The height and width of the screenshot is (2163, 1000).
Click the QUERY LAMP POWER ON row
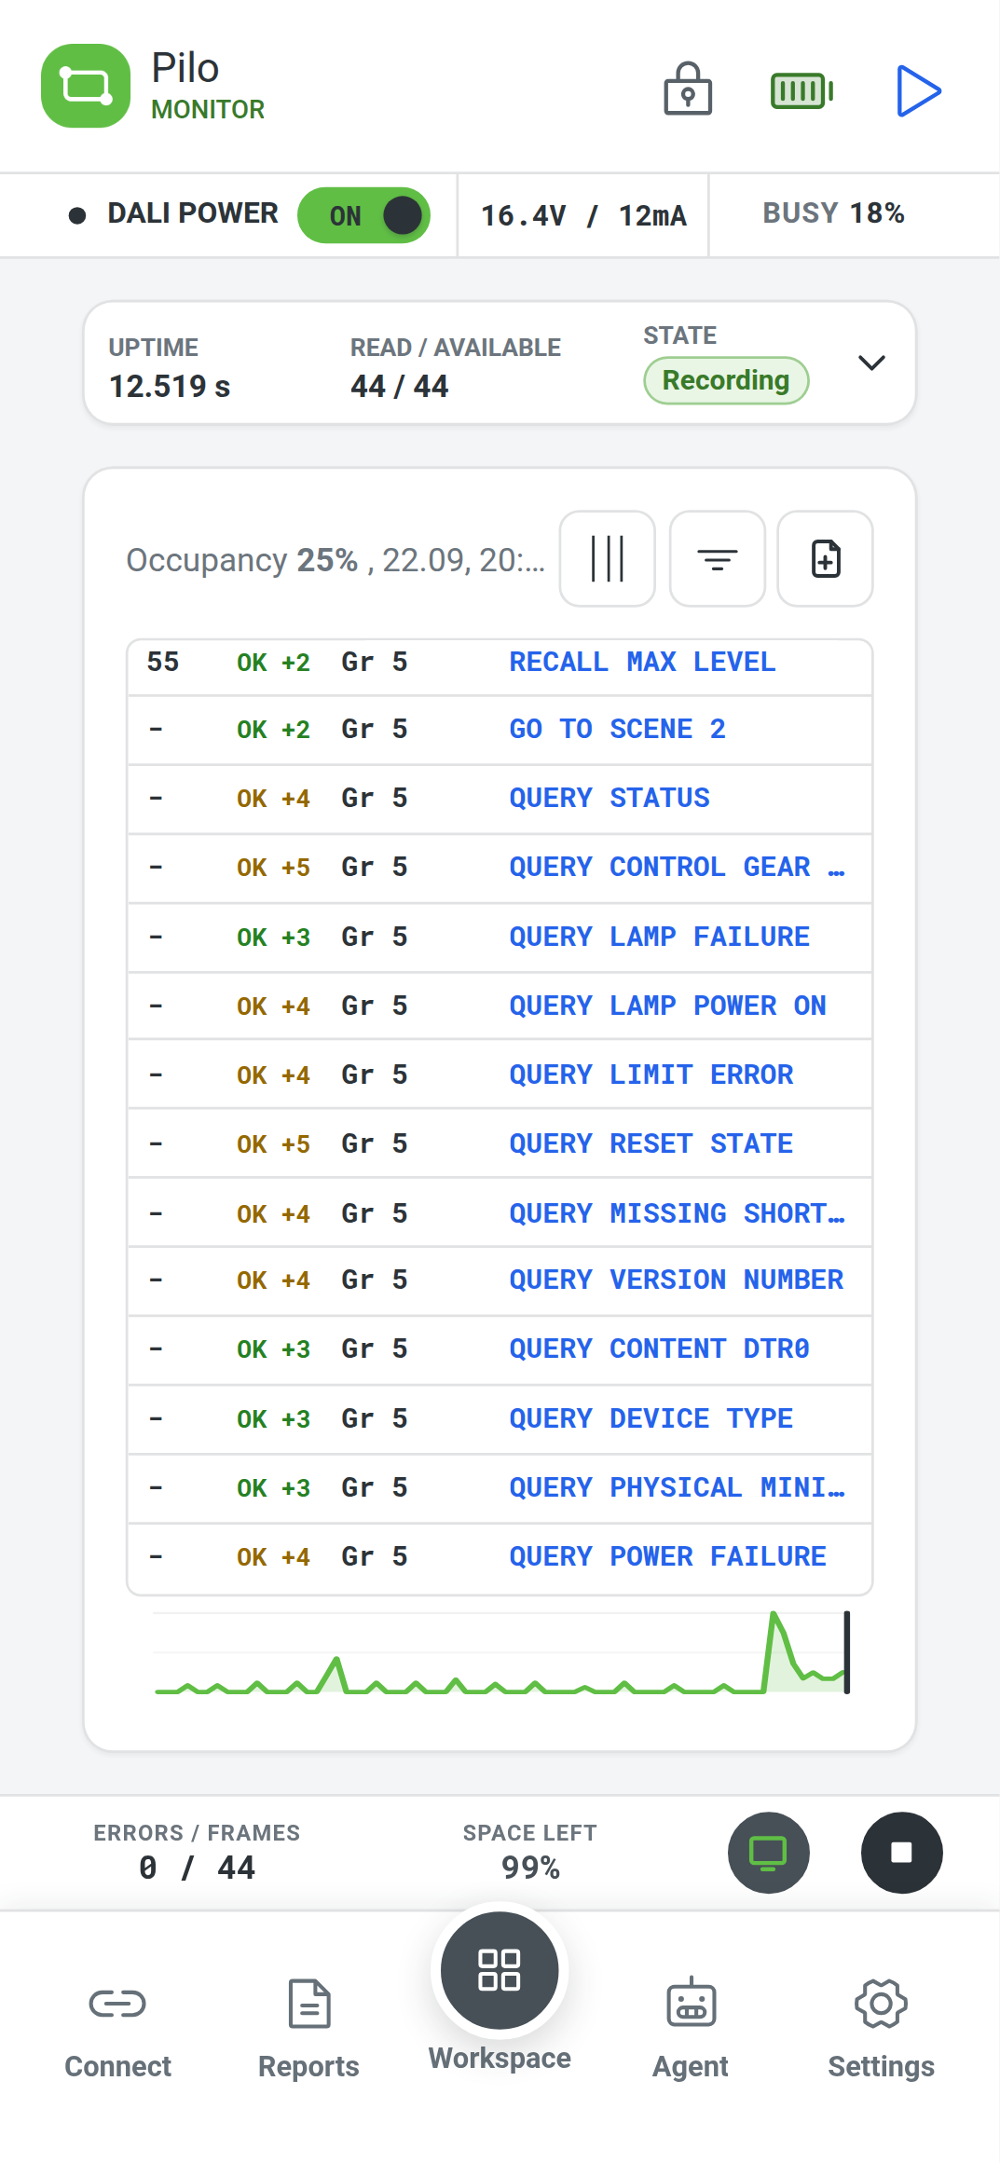500,1006
